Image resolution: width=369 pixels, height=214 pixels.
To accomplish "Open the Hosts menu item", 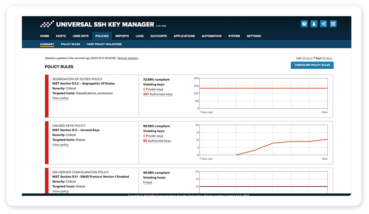I will coord(61,36).
